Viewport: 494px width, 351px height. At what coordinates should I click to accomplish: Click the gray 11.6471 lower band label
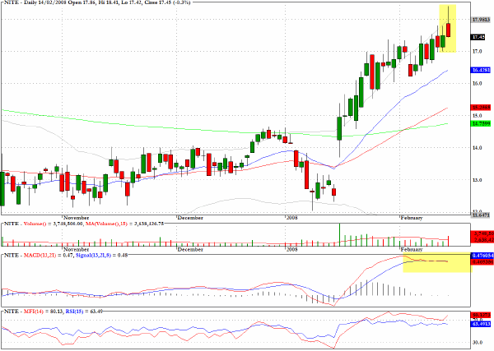pos(481,215)
